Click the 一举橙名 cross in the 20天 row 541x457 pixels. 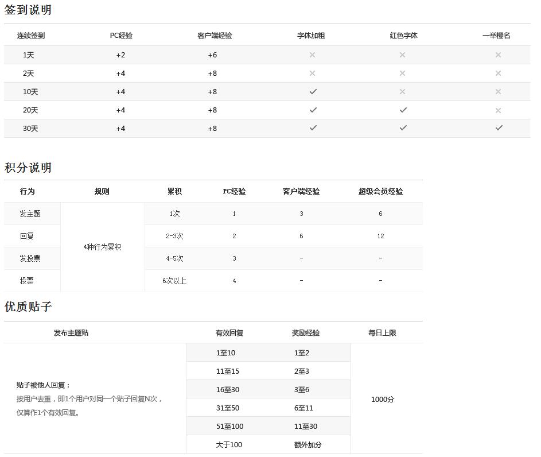tap(498, 110)
